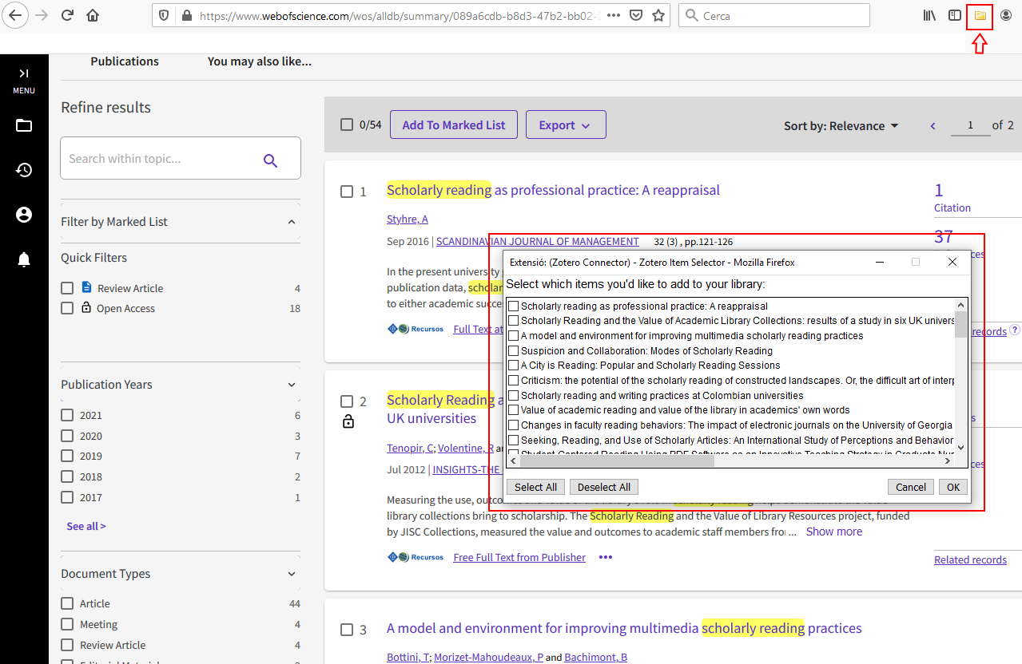Open Sort by Relevance dropdown
Viewport: 1022px width, 664px height.
[841, 126]
